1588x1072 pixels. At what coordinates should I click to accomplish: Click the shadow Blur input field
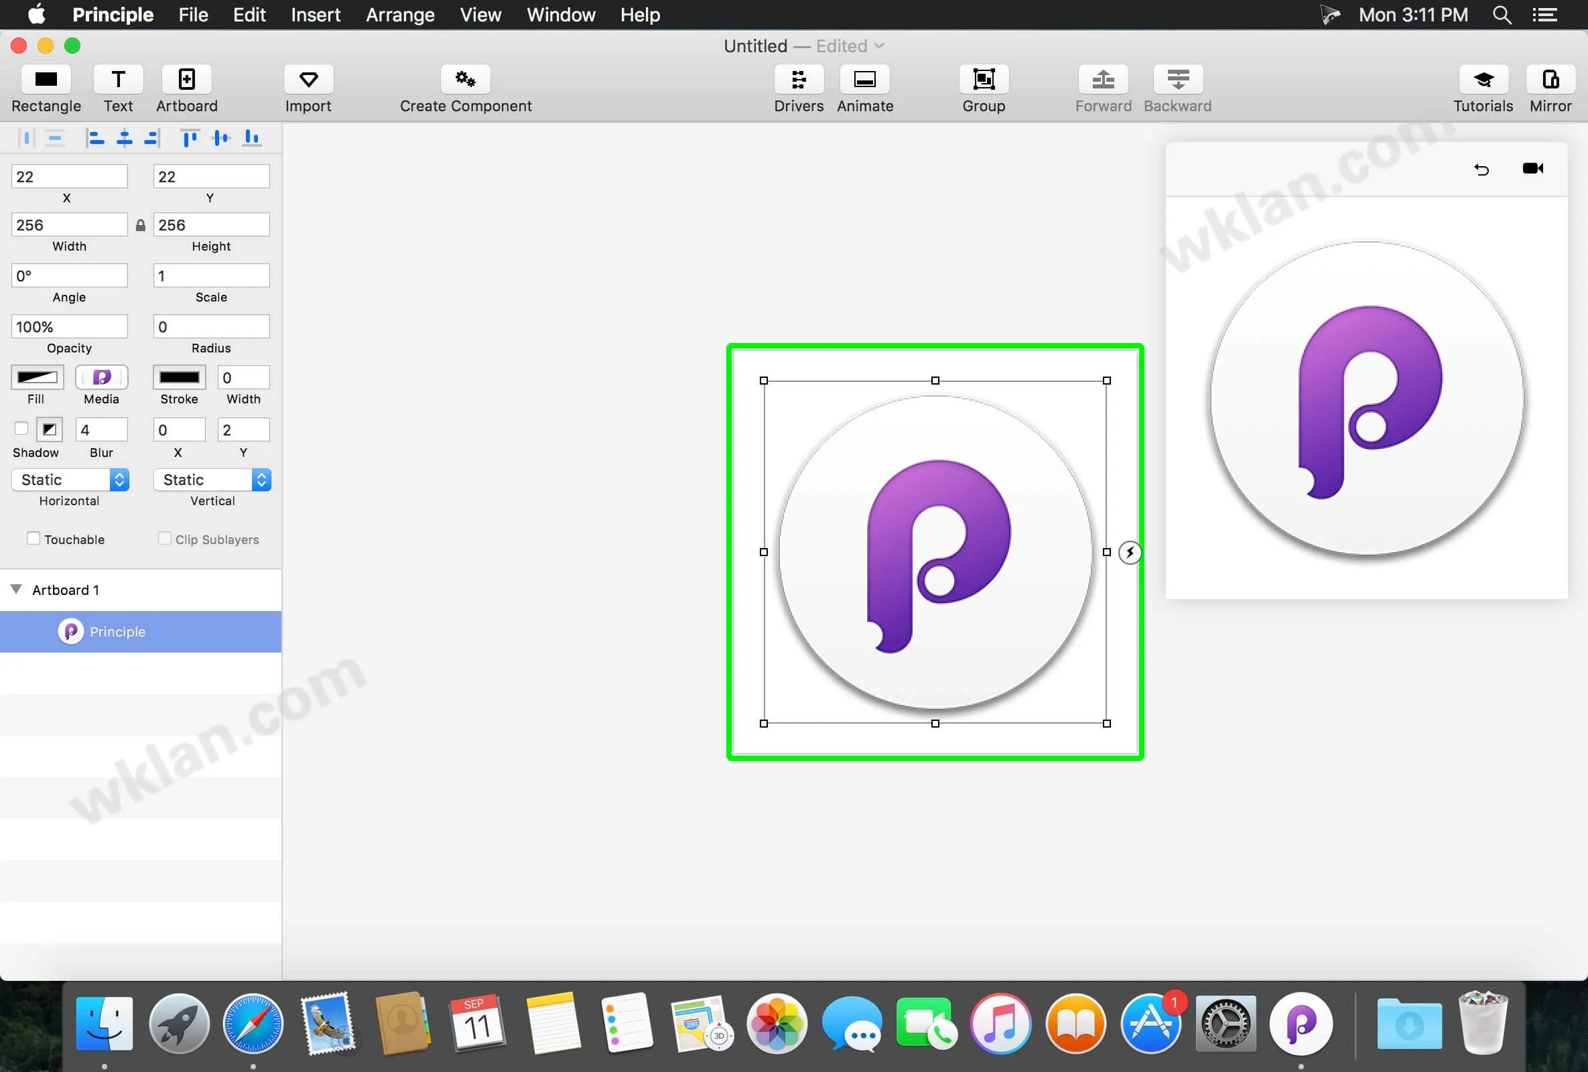click(x=102, y=429)
